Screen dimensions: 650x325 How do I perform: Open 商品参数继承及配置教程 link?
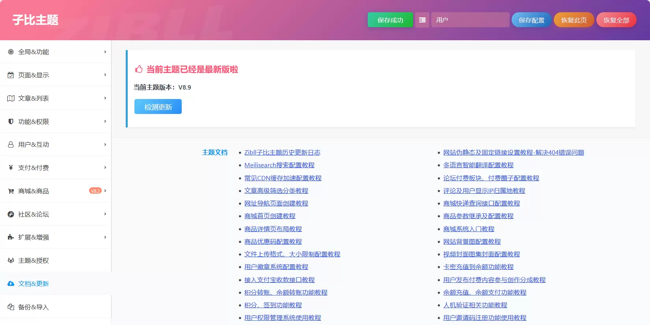click(x=479, y=216)
